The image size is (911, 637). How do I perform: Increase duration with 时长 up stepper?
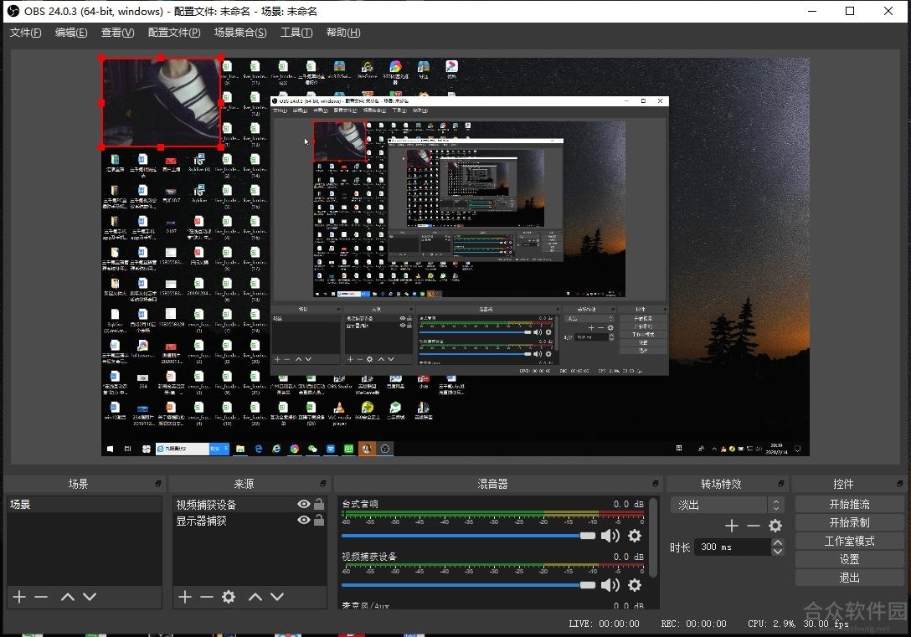point(777,542)
